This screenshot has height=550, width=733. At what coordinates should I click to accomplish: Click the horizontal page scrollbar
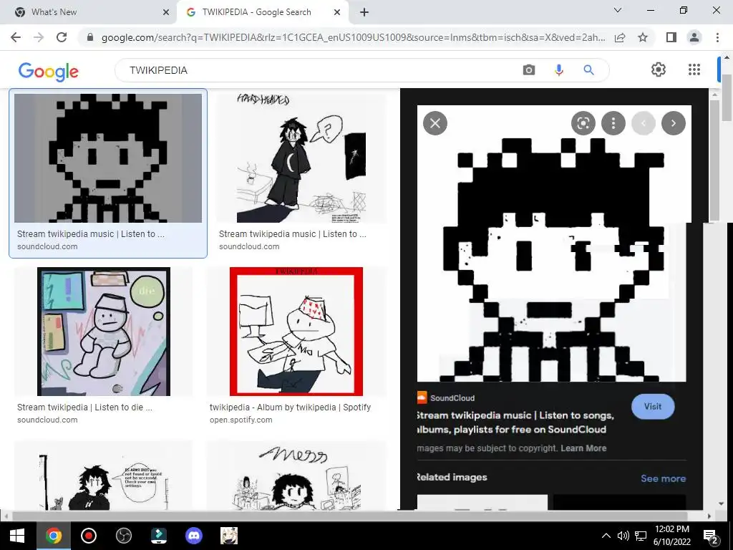(x=349, y=516)
